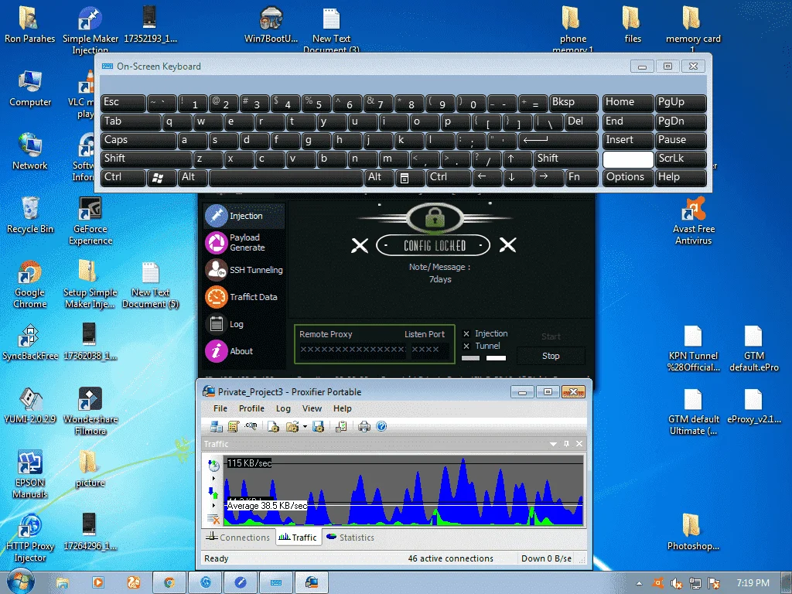Switch to the Connections tab
The height and width of the screenshot is (594, 792).
[x=238, y=538]
